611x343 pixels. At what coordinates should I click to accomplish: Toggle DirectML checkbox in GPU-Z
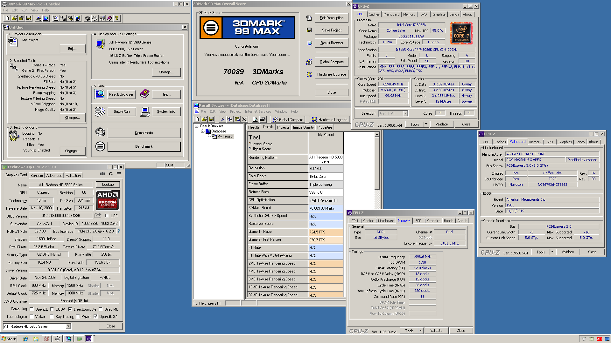click(101, 309)
